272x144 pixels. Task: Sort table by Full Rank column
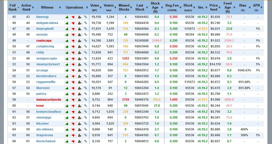14,8
